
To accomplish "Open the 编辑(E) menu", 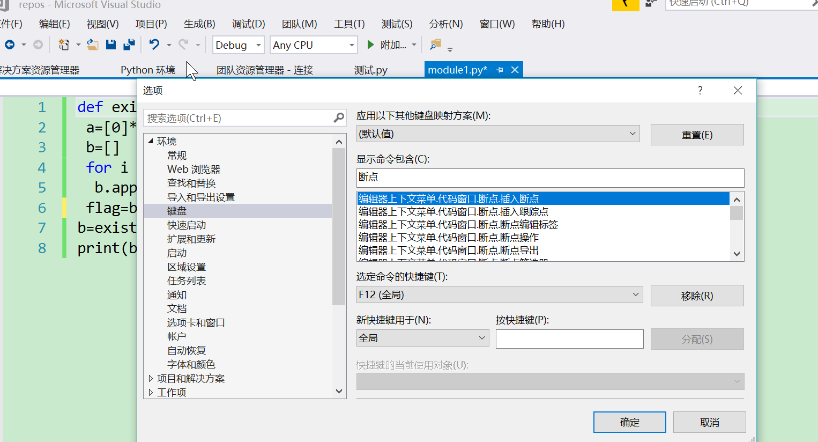I will coord(54,24).
